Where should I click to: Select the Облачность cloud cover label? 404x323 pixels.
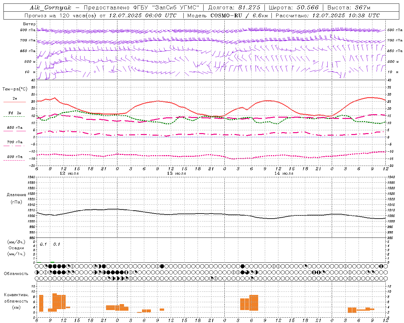(x=16, y=273)
